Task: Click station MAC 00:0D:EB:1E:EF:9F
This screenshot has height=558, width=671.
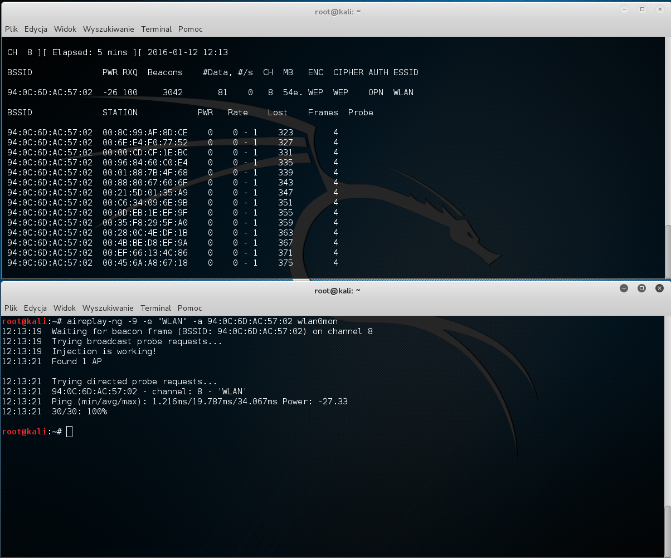Action: (145, 213)
